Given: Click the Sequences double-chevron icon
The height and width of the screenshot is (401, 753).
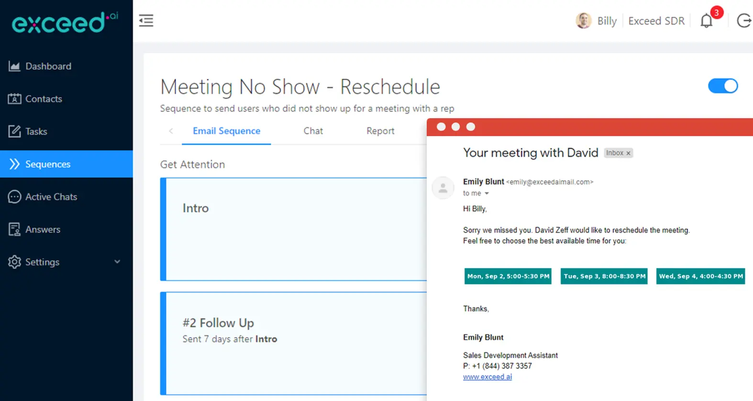Looking at the screenshot, I should 14,164.
